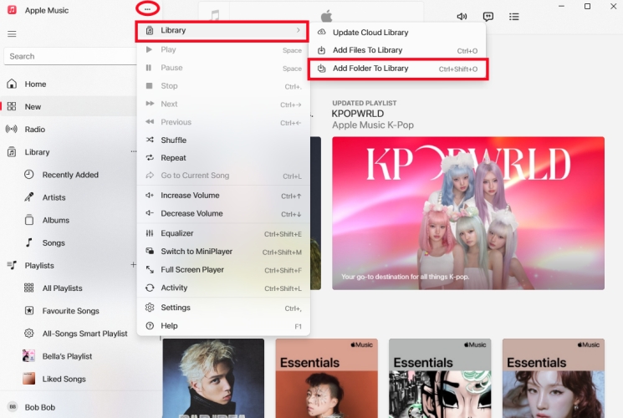Select Increase Volume in the menu

pos(223,196)
